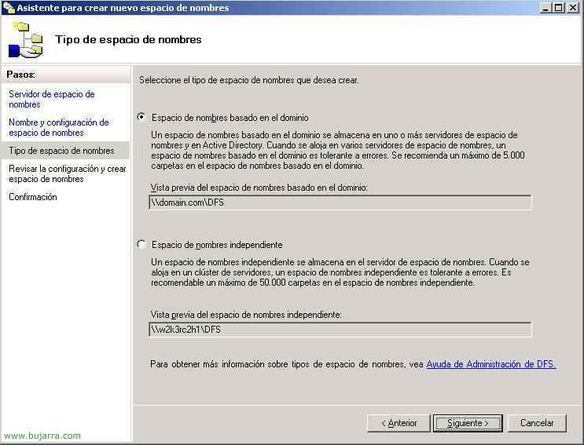
Task: Click the \\domain.com\DFS preview field
Action: point(340,202)
